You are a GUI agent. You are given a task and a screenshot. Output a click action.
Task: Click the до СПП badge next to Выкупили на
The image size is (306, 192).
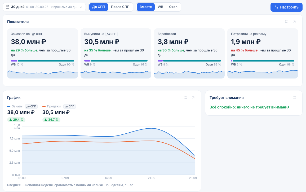112,34
